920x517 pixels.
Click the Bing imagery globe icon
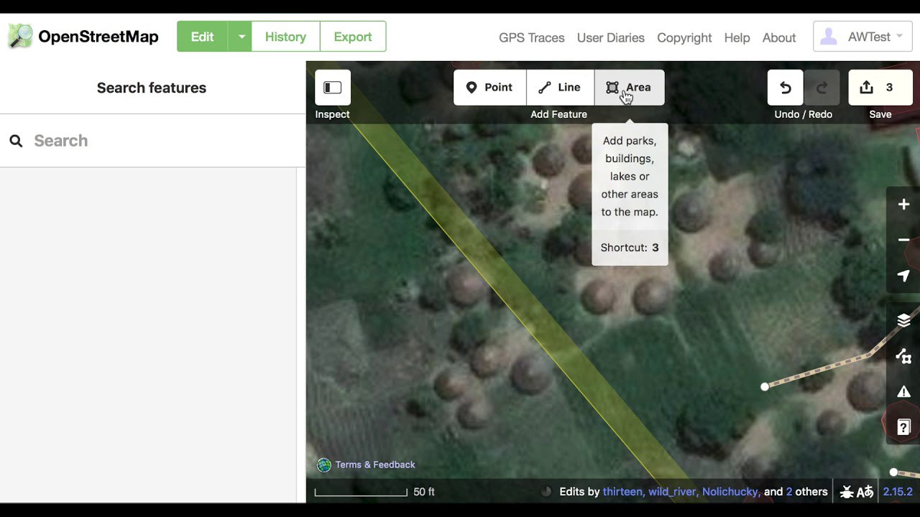(x=324, y=465)
